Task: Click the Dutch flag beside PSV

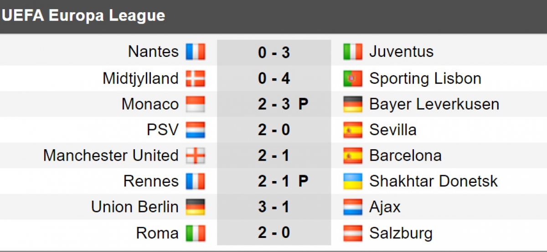Action: point(195,130)
